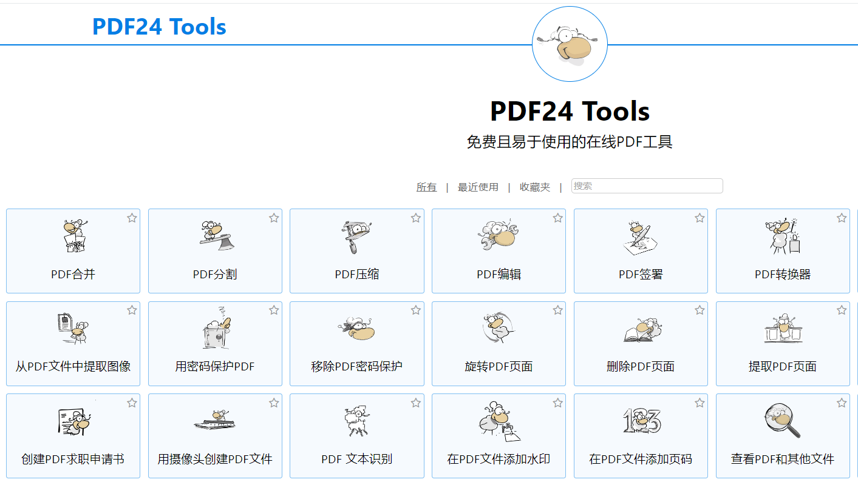Select the 所有 filter tab
858x485 pixels.
coord(426,187)
